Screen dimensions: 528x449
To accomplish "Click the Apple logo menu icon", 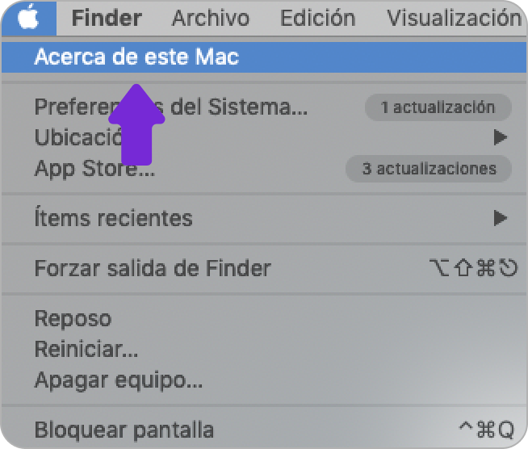I will [x=28, y=17].
